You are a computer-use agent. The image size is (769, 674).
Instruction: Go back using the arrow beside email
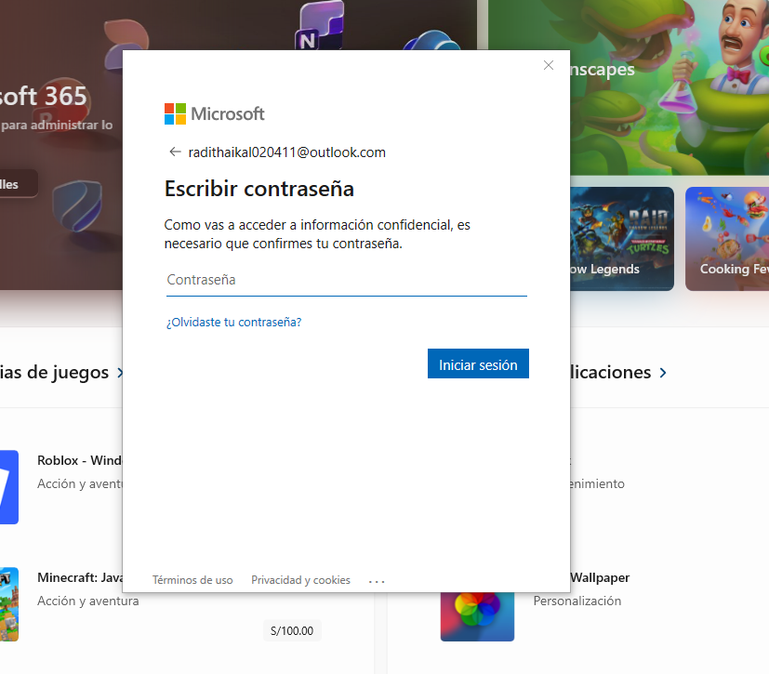tap(175, 152)
